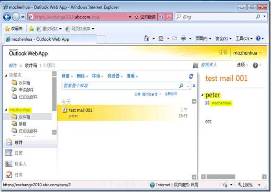Open the Filter dropdown
This screenshot has width=271, height=192.
(115, 76)
